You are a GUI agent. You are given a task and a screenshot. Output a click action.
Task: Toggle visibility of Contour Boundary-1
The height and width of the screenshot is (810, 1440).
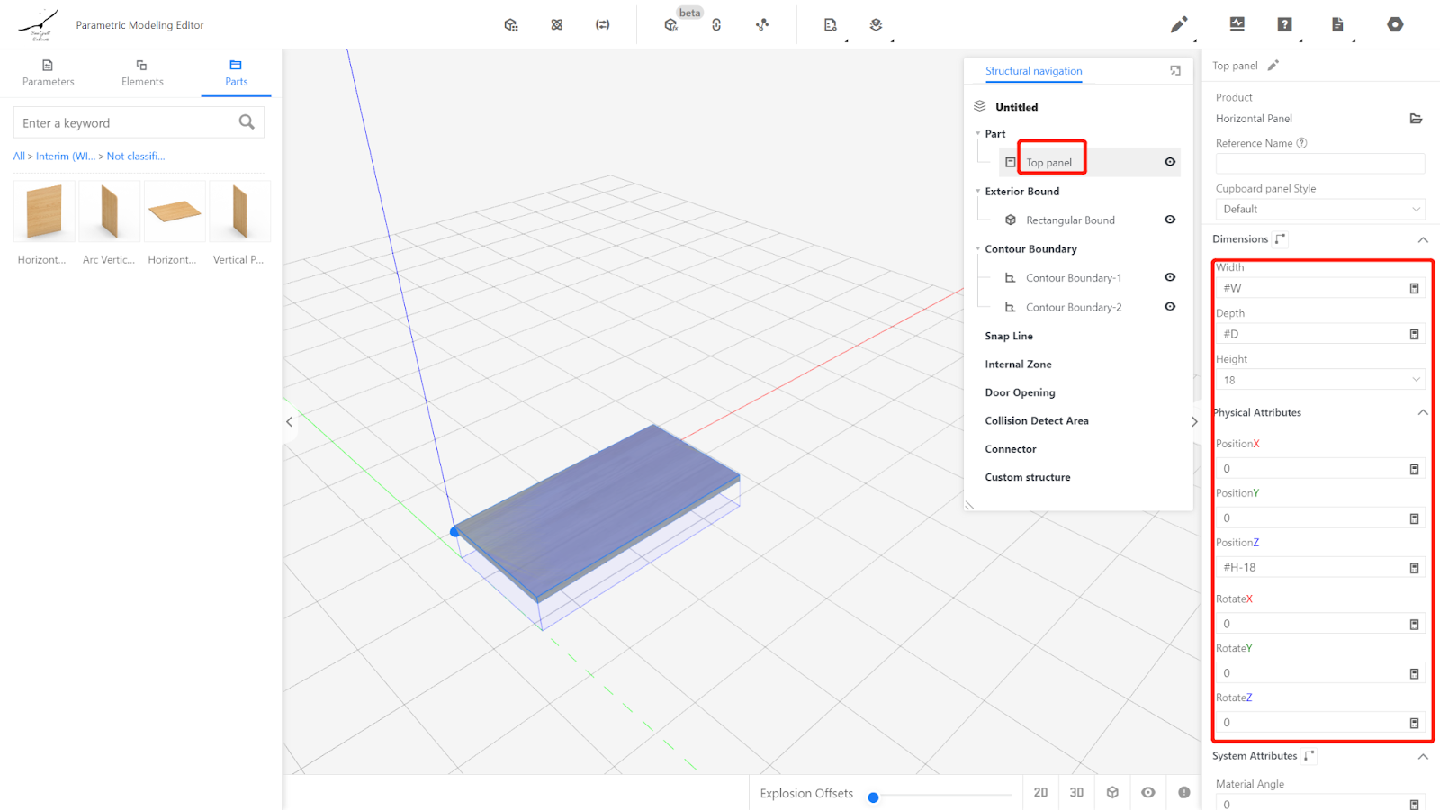pyautogui.click(x=1170, y=277)
